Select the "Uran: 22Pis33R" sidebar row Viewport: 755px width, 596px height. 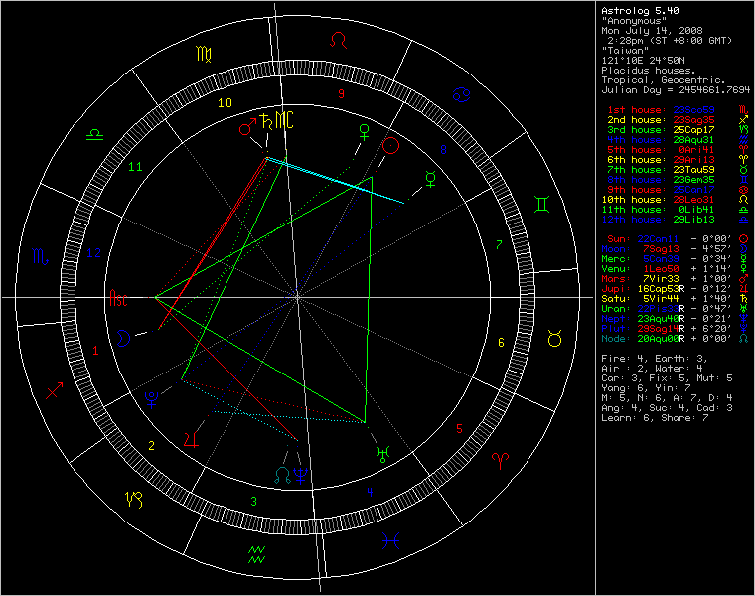(x=675, y=309)
